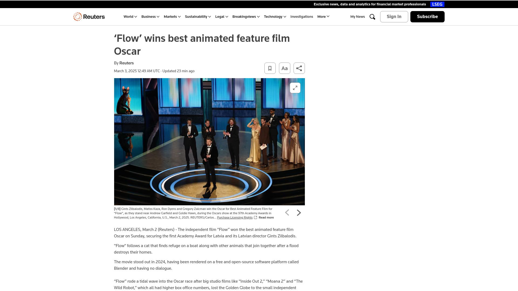Click the Reuters author byline
The height and width of the screenshot is (291, 518).
[127, 63]
